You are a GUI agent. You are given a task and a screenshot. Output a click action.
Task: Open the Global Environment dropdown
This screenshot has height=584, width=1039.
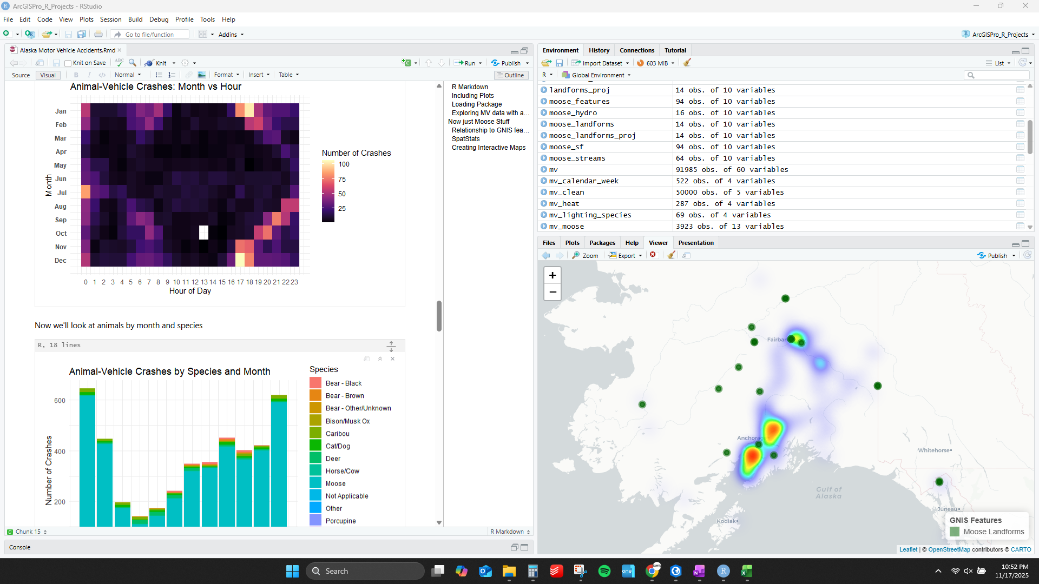[x=597, y=75]
